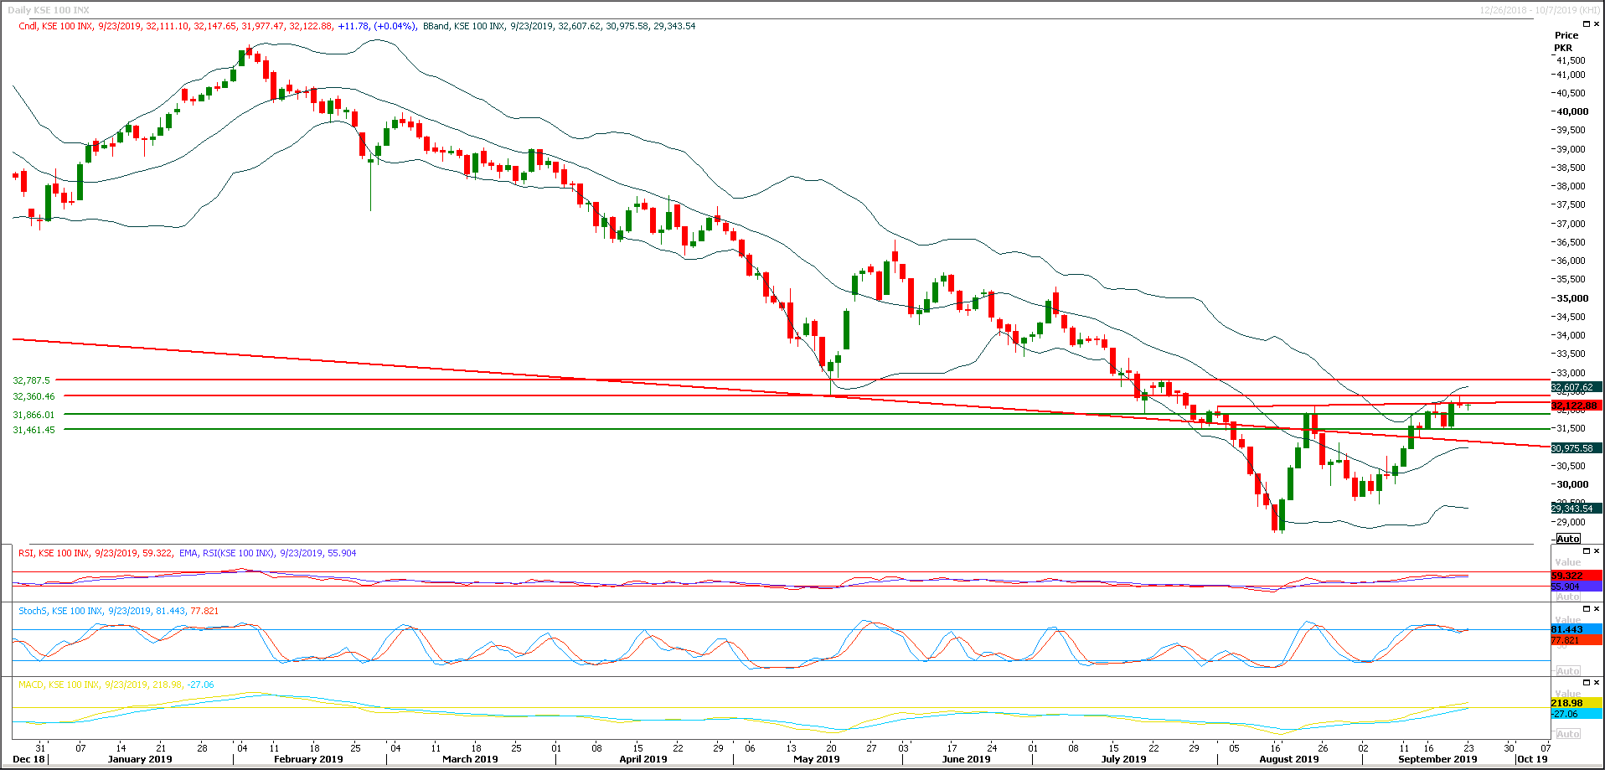Restore the Price pane using its maximize icon
The height and width of the screenshot is (770, 1605).
[x=1587, y=23]
